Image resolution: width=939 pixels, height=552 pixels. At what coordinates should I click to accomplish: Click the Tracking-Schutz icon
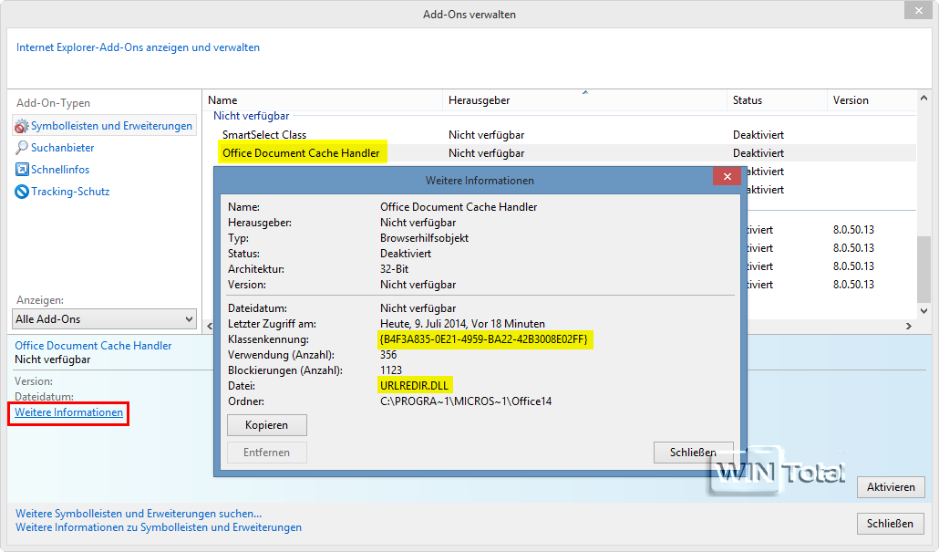(22, 192)
